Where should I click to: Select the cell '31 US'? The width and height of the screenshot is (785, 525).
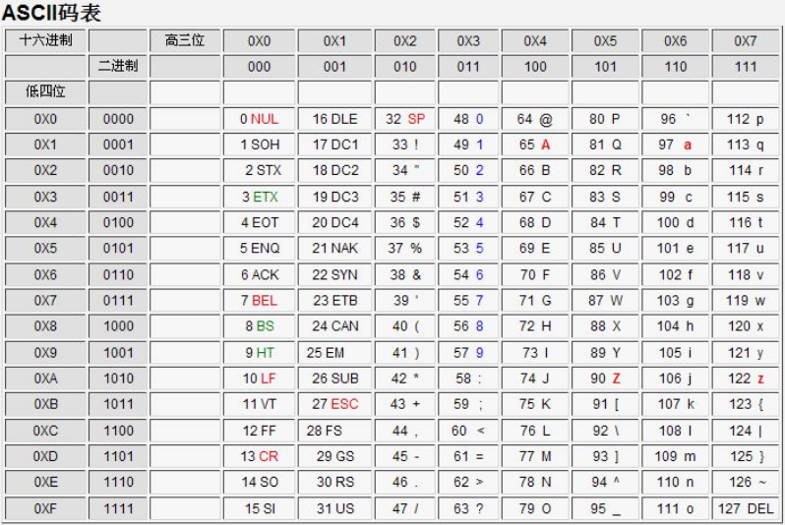(x=334, y=508)
